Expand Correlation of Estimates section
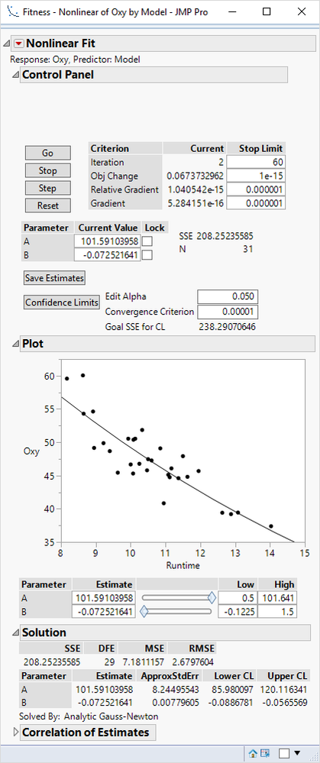The height and width of the screenshot is (763, 320). click(15, 732)
